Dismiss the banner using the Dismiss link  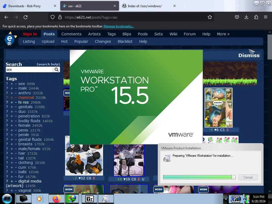point(249,55)
